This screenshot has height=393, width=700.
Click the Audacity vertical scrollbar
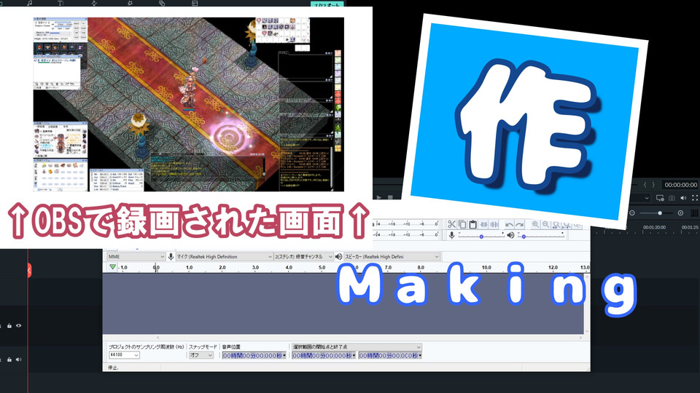(586, 304)
